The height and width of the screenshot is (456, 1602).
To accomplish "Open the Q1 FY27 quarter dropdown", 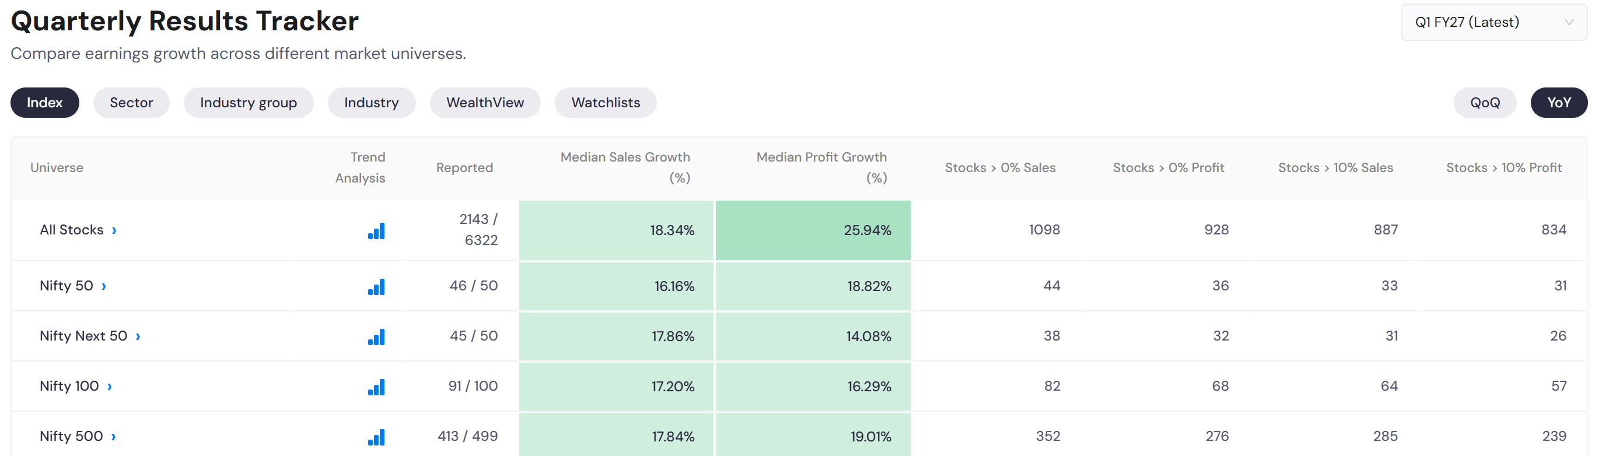I will (1494, 22).
